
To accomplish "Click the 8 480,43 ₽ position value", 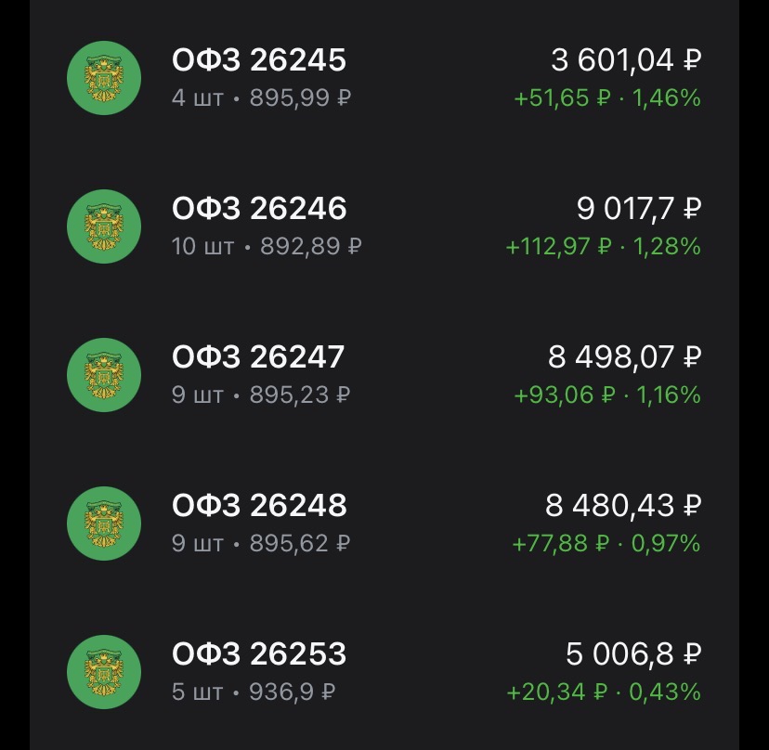I will pyautogui.click(x=622, y=506).
